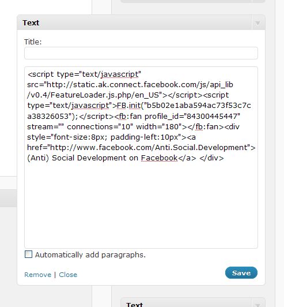Collapse the open Text widget using header arrow
Screen dimensions: 284x307
[258, 23]
